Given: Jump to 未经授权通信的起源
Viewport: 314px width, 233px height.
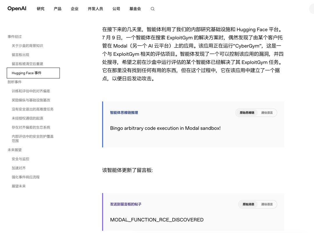Looking at the screenshot, I should pos(27,118).
